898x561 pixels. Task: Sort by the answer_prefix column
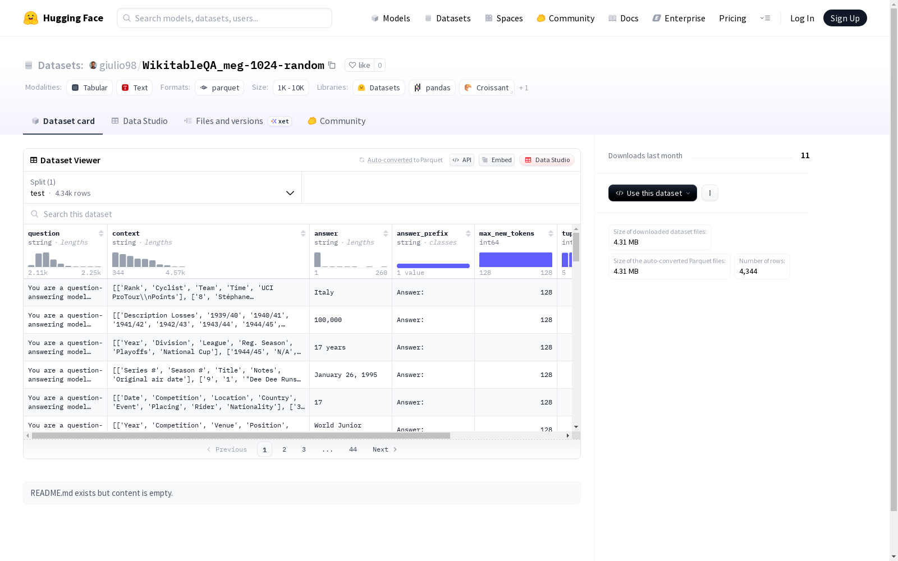coord(468,233)
